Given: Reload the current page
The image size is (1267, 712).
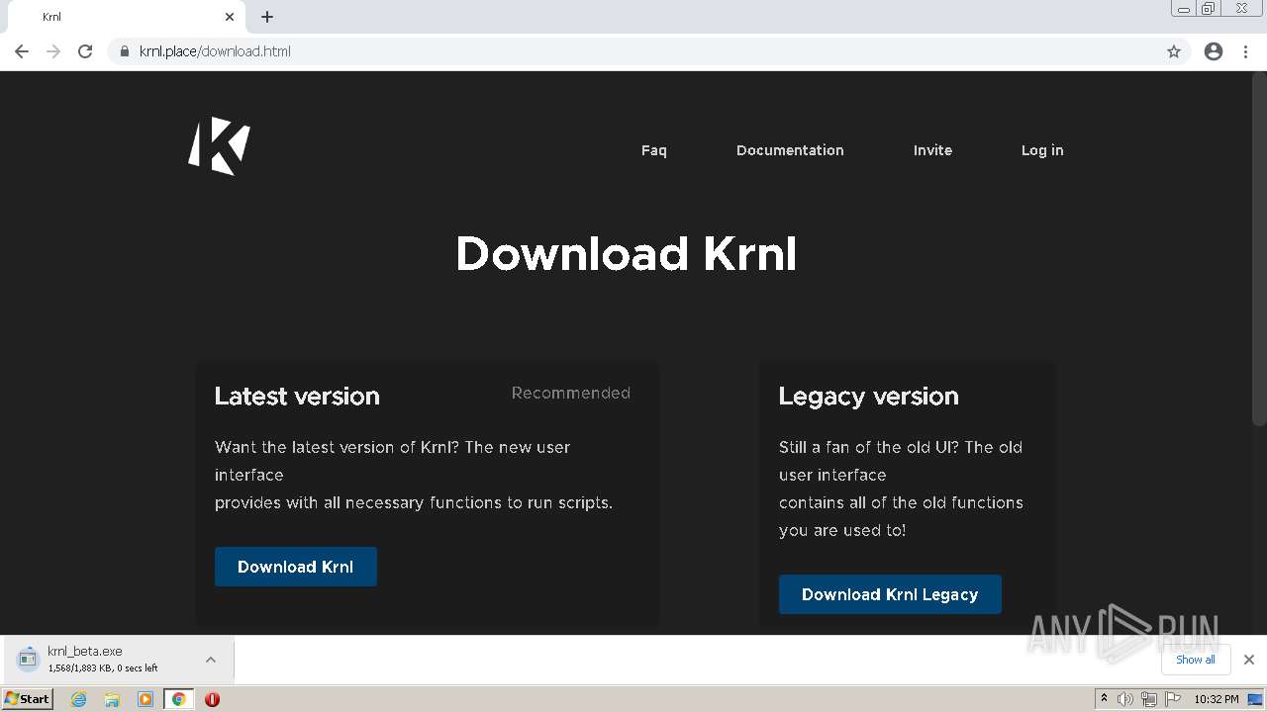Looking at the screenshot, I should pyautogui.click(x=85, y=51).
